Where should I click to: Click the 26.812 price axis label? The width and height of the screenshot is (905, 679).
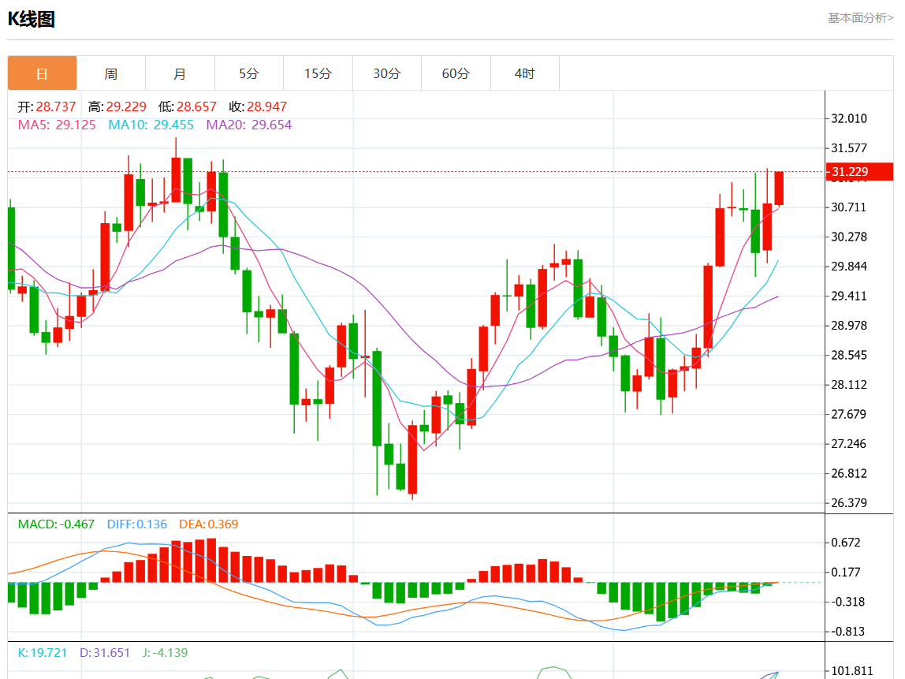point(848,473)
